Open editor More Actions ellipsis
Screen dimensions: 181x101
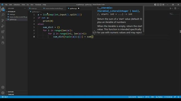pyautogui.click(x=178, y=8)
